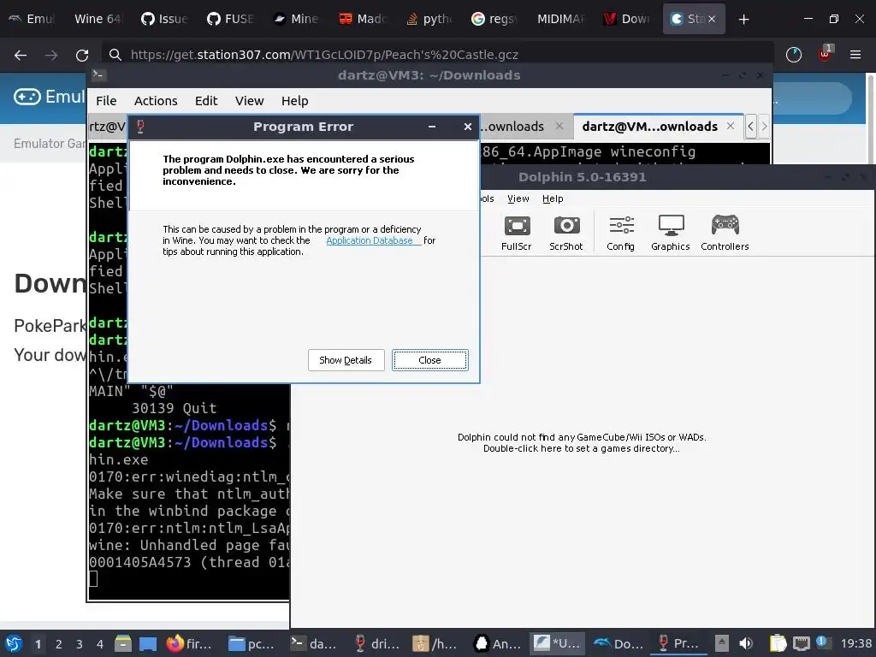Click the network tray icon

(802, 643)
